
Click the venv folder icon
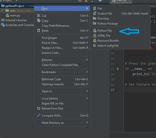pos(7,11)
